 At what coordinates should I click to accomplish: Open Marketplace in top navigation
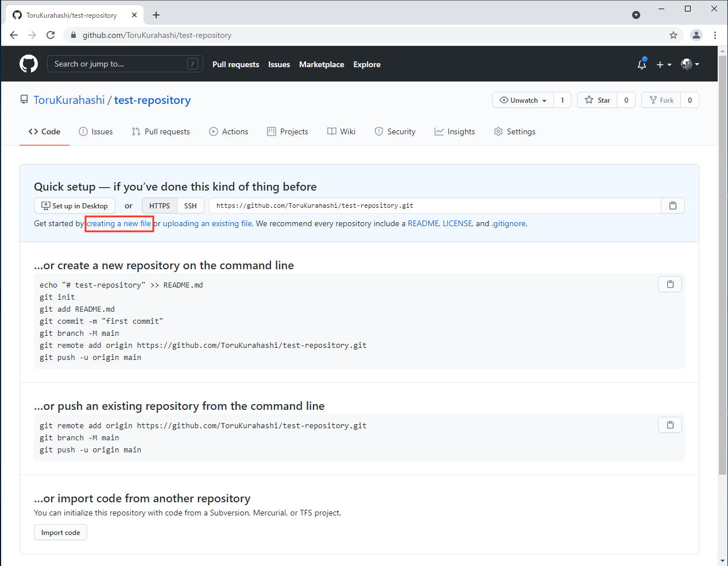322,64
